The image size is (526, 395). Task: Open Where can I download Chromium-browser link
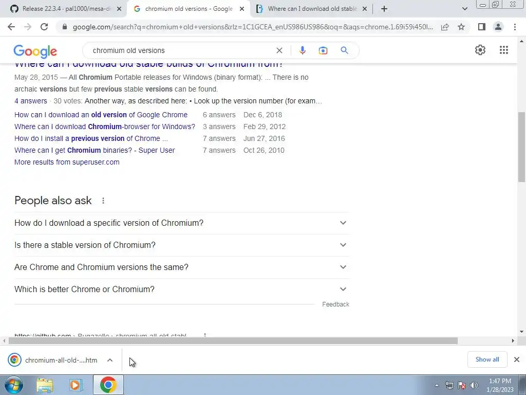(105, 127)
